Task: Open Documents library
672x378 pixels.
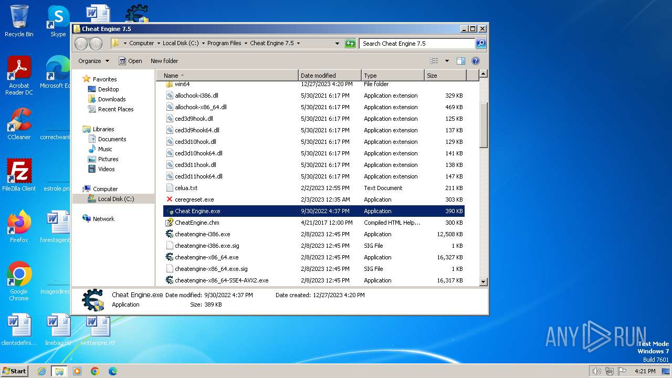Action: [112, 139]
